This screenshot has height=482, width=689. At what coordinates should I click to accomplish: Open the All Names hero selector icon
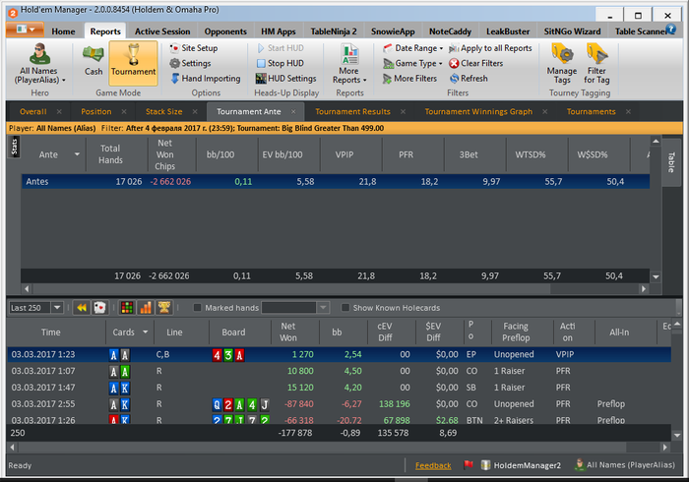(39, 54)
